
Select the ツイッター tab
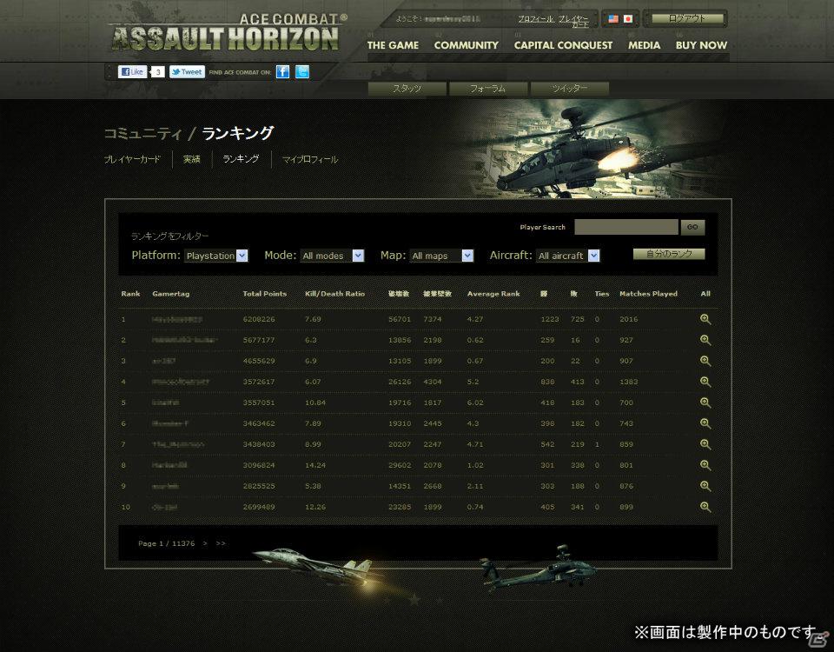pyautogui.click(x=569, y=89)
